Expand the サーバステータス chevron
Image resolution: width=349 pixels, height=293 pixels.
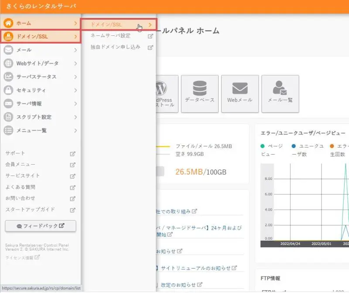click(x=75, y=77)
